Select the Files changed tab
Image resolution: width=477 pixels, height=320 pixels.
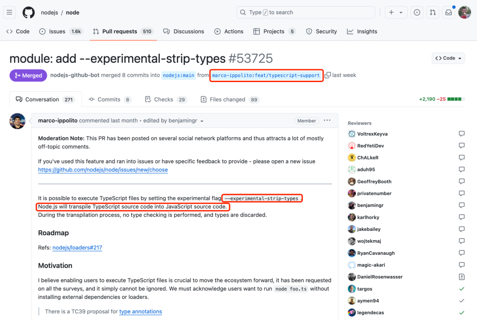(x=230, y=99)
